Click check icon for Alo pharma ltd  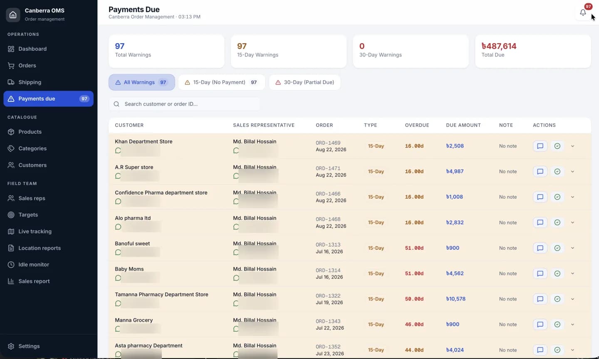pos(557,222)
